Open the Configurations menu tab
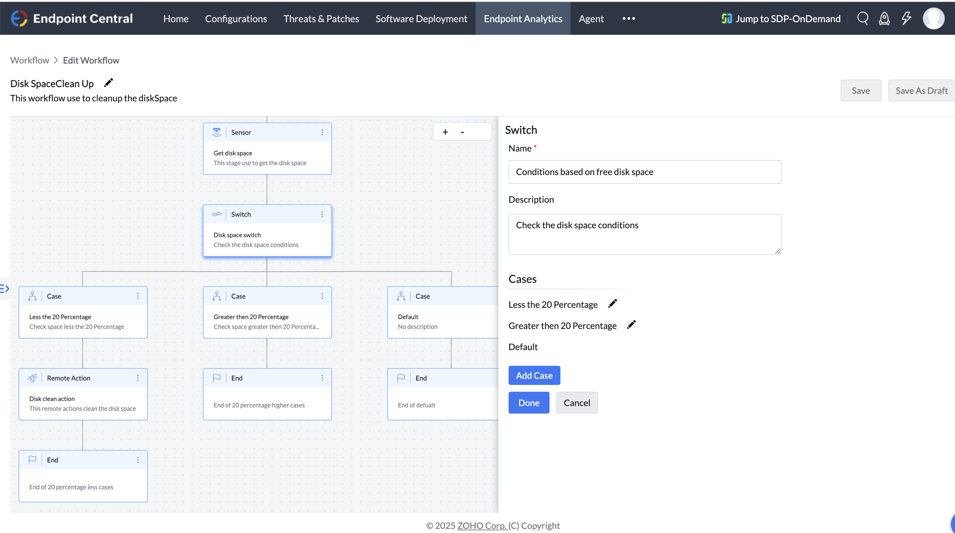 tap(236, 18)
